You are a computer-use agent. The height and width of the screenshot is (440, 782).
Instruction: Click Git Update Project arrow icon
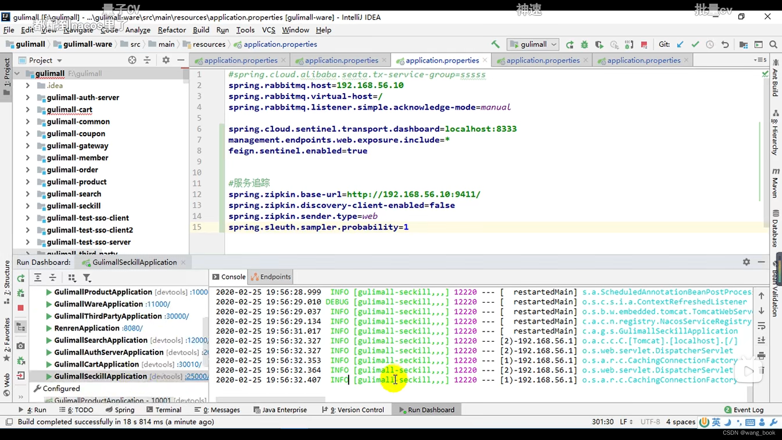[x=680, y=44]
